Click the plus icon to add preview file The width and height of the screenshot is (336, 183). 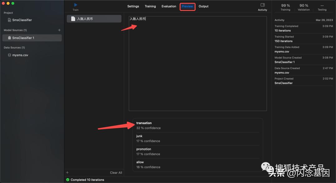click(x=68, y=172)
